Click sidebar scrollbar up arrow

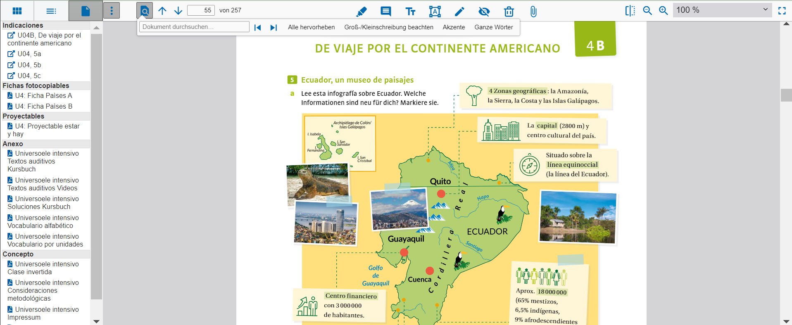(96, 28)
